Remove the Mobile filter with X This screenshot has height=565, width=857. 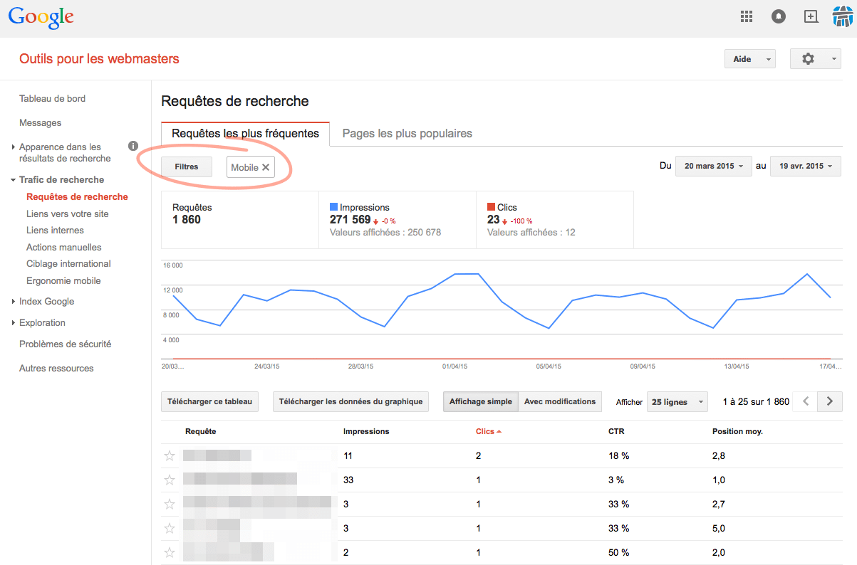coord(266,167)
